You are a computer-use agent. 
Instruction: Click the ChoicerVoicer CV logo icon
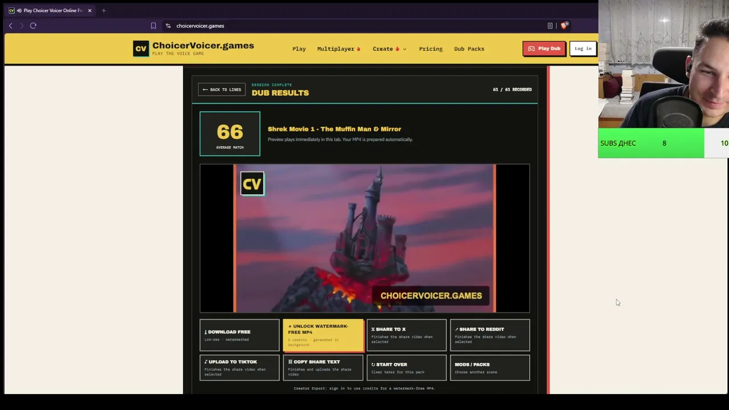point(141,48)
